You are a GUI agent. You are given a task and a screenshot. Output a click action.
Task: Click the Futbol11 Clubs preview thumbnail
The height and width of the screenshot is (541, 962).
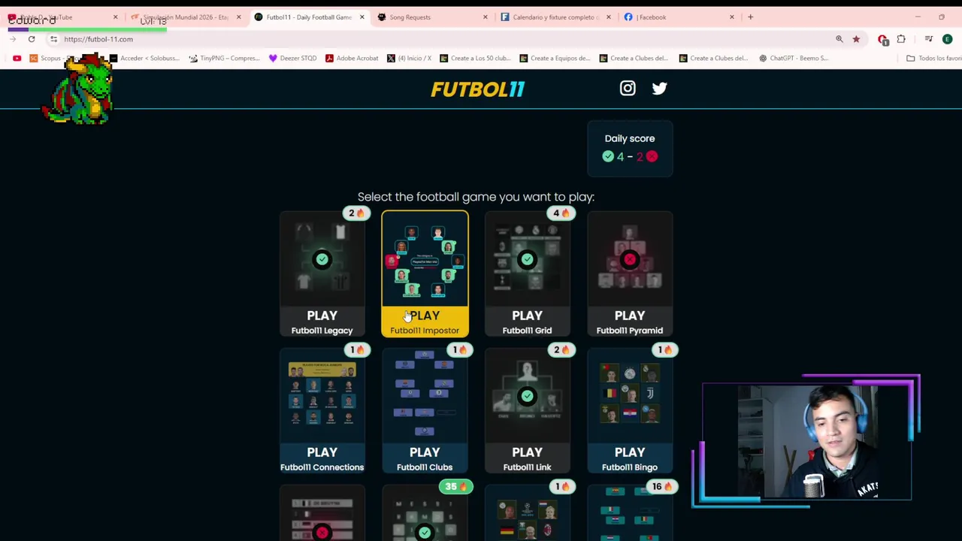[425, 396]
